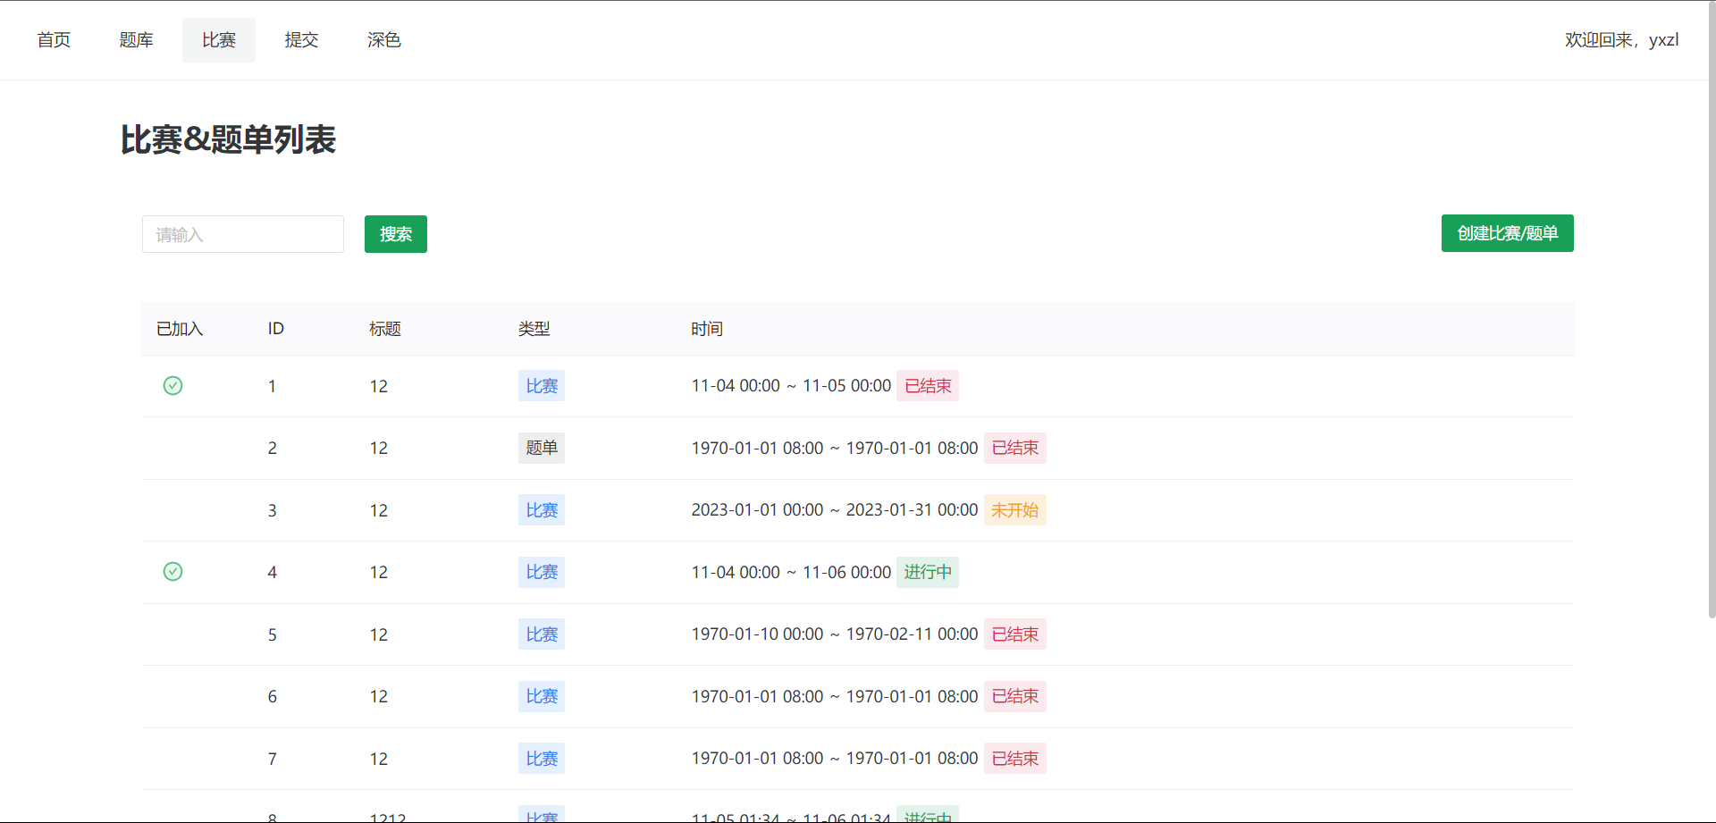Click the joined checkmark icon for contest 1
The image size is (1716, 823).
(172, 386)
